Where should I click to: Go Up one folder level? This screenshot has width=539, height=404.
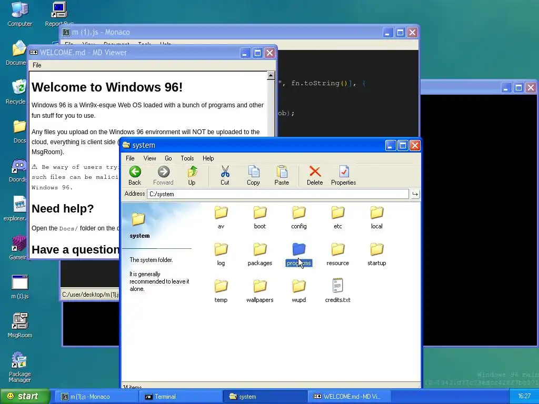click(192, 176)
